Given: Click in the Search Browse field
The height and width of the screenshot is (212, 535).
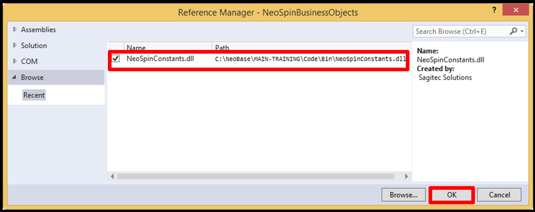Looking at the screenshot, I should [459, 31].
